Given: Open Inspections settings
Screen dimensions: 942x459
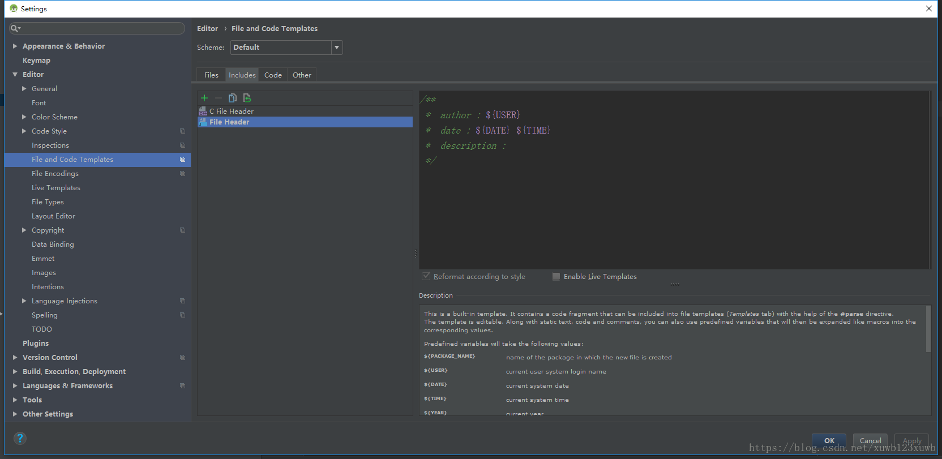Looking at the screenshot, I should pos(50,145).
